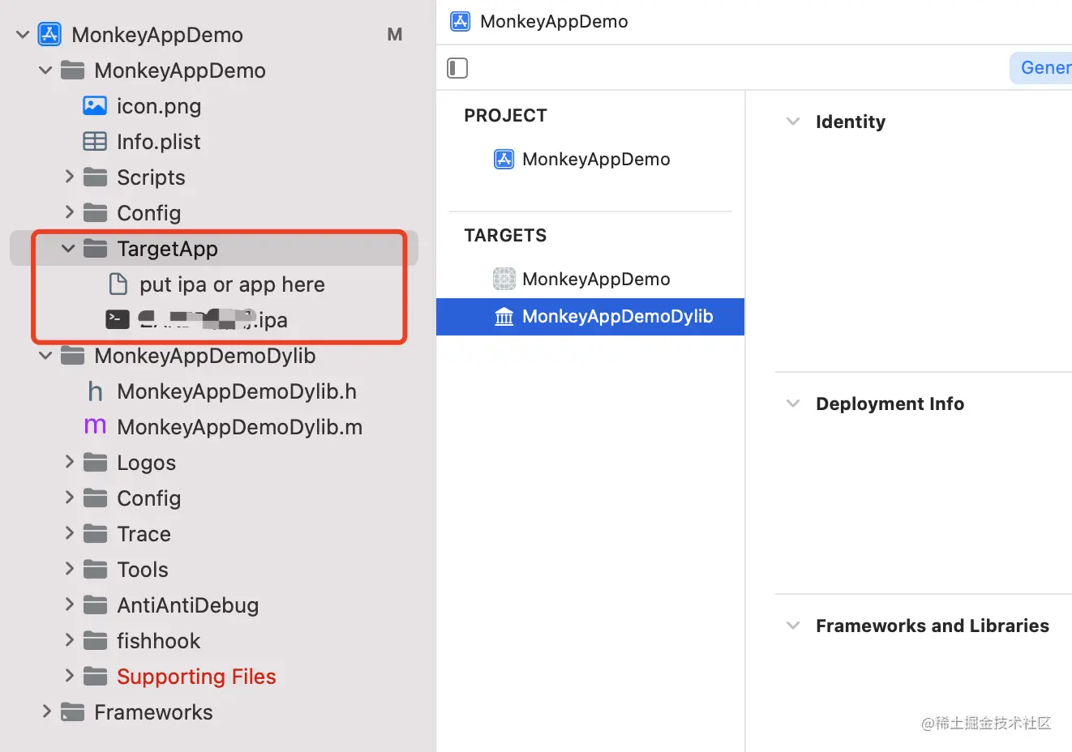This screenshot has height=752, width=1072.
Task: Select the MonkeyAppDemo app target icon
Action: coord(504,278)
